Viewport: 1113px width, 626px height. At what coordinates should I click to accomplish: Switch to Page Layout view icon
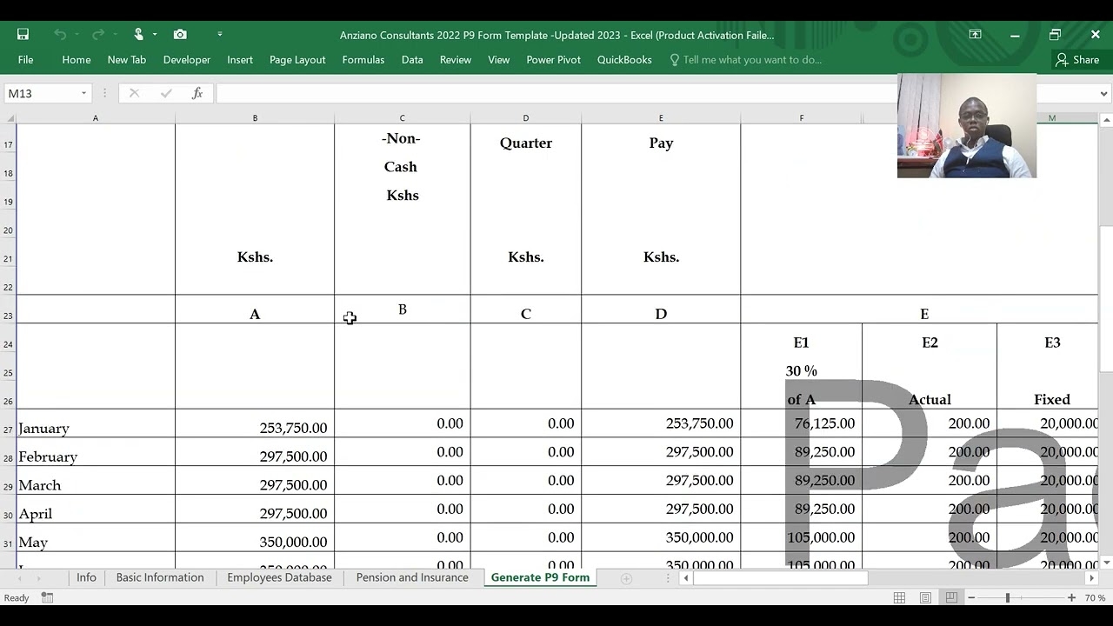pos(925,597)
